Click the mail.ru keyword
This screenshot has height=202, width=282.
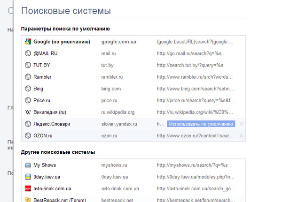(109, 53)
